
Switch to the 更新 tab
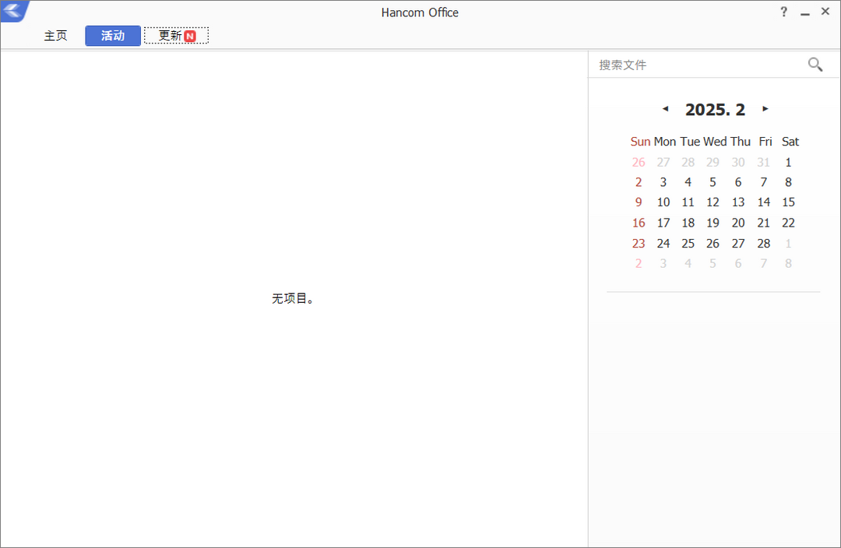coord(176,35)
